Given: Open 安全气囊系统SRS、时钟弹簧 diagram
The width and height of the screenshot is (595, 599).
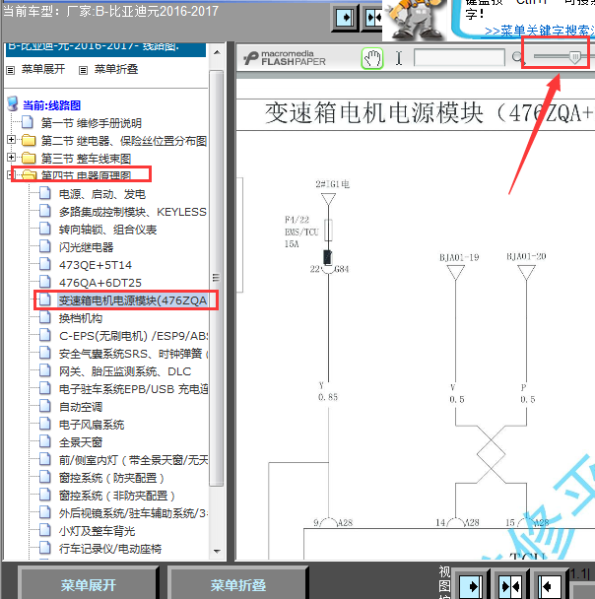Looking at the screenshot, I should [133, 354].
